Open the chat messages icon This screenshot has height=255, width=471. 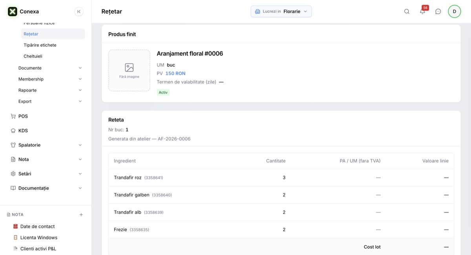point(438,11)
